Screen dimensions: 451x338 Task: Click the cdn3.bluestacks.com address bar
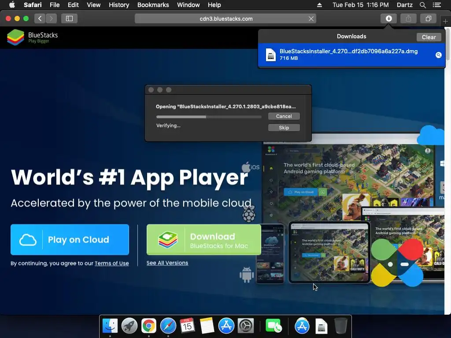[226, 18]
